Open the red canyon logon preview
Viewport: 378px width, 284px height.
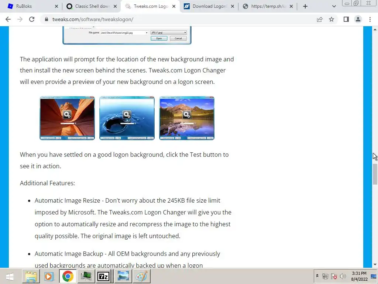(x=67, y=118)
